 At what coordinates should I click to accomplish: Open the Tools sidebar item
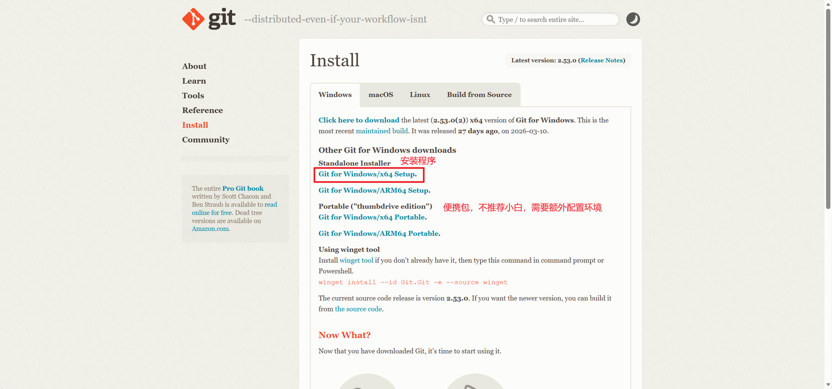pyautogui.click(x=193, y=96)
